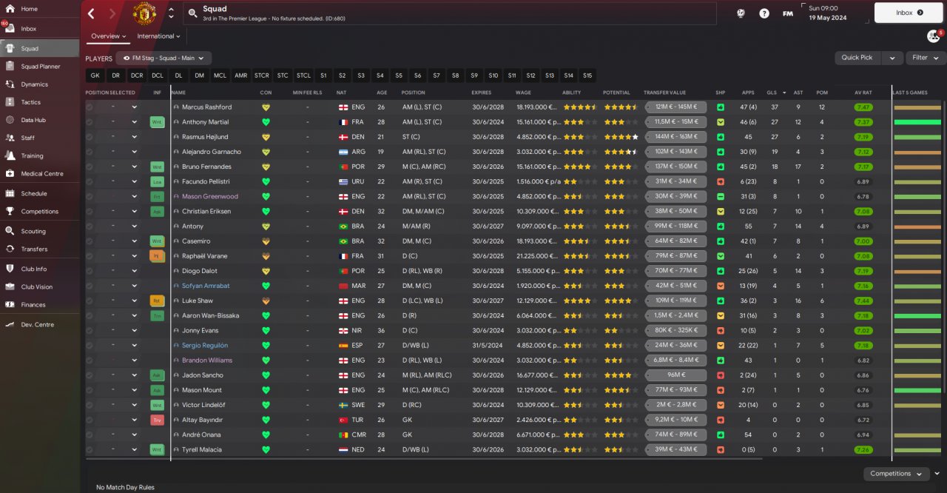Toggle selection circle for André Onana
Viewport: 947px width, 493px height.
(90, 435)
